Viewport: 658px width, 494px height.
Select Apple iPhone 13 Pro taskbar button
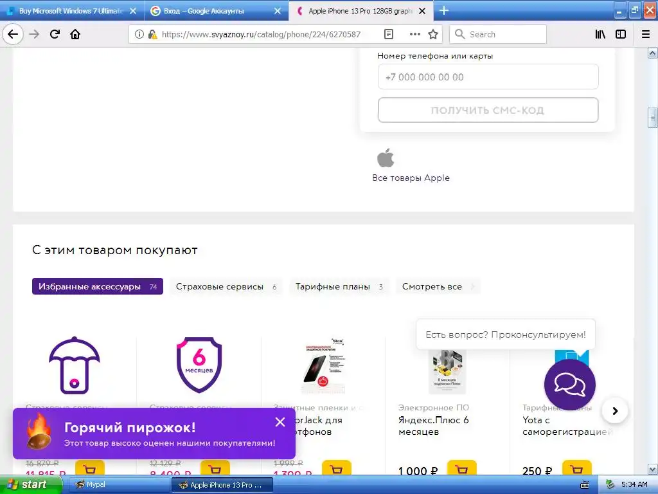222,485
